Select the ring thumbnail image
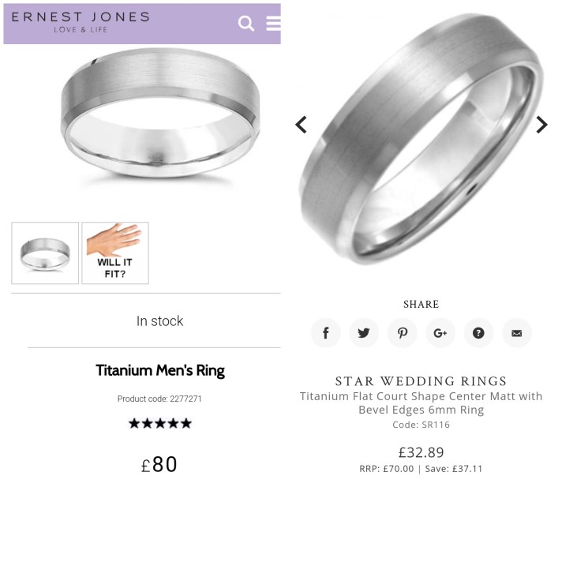 pyautogui.click(x=45, y=253)
